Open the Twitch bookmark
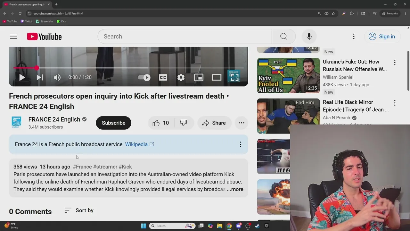Screen dimensions: 410x231 click(27, 21)
